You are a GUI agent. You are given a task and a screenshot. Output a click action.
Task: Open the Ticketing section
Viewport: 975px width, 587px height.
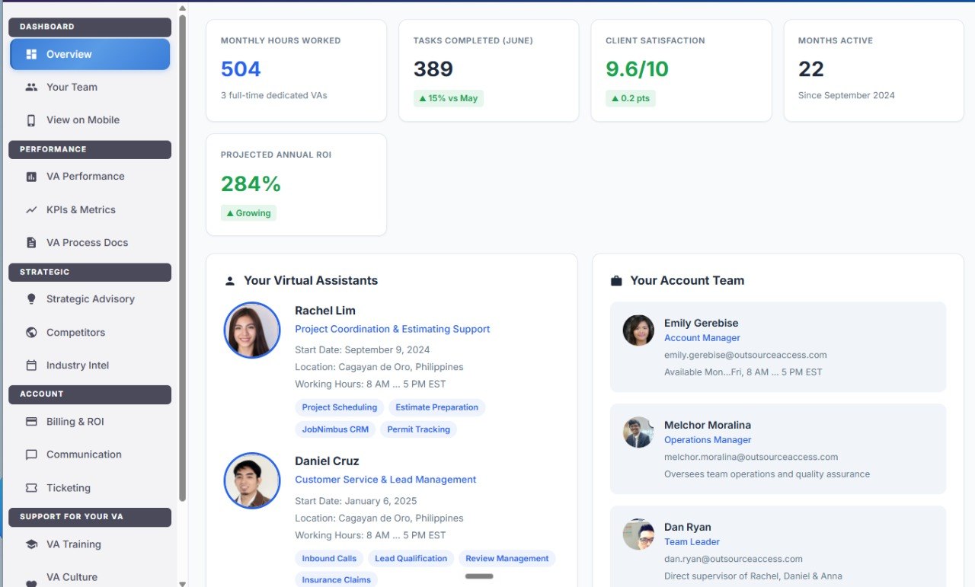[x=90, y=488]
